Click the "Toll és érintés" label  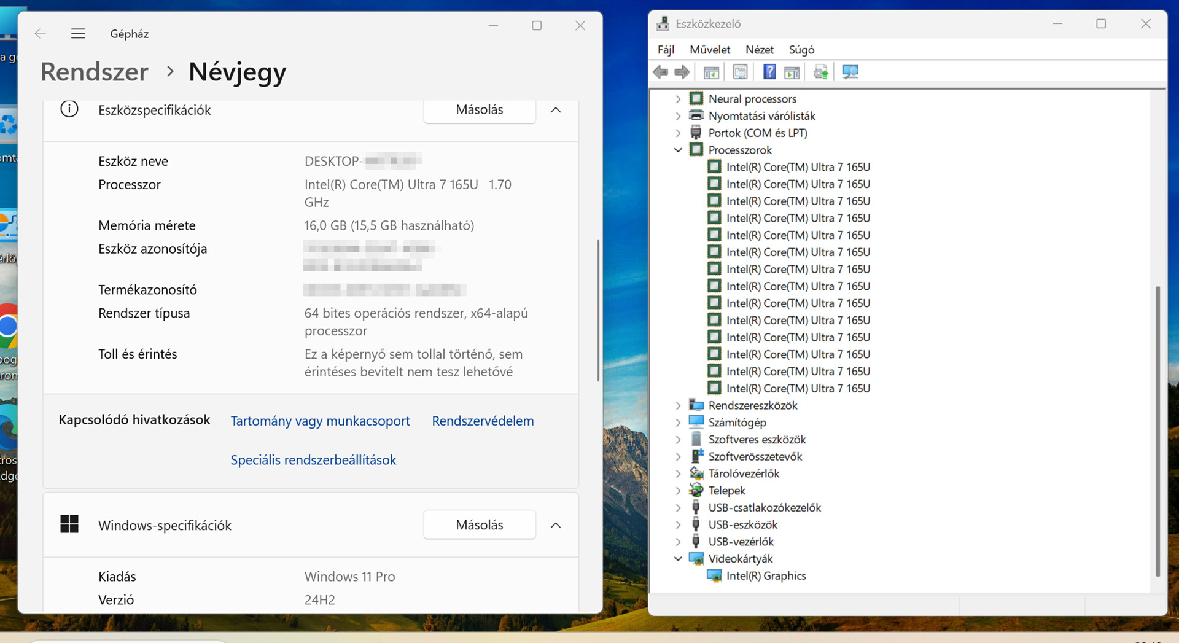pyautogui.click(x=138, y=354)
